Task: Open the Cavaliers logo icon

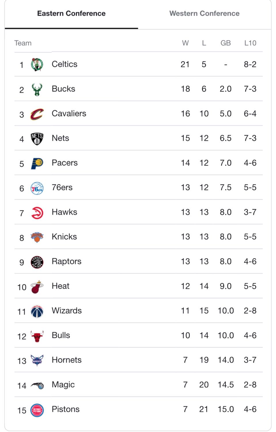Action: pos(37,114)
